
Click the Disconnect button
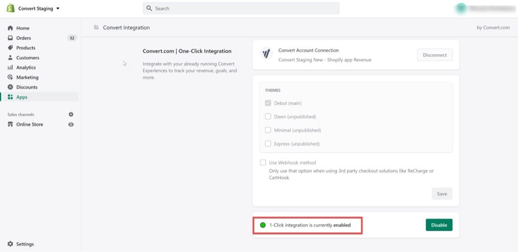point(435,55)
